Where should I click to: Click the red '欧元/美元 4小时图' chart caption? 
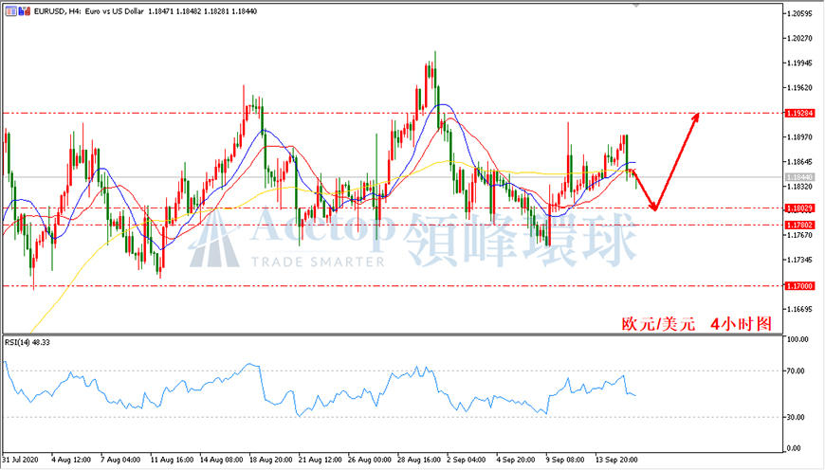[x=697, y=324]
